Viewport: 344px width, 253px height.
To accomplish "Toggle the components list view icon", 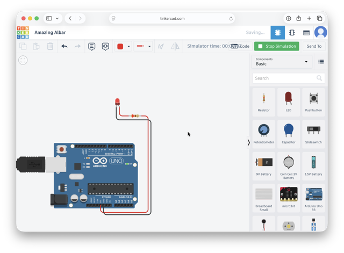I will pos(321,62).
